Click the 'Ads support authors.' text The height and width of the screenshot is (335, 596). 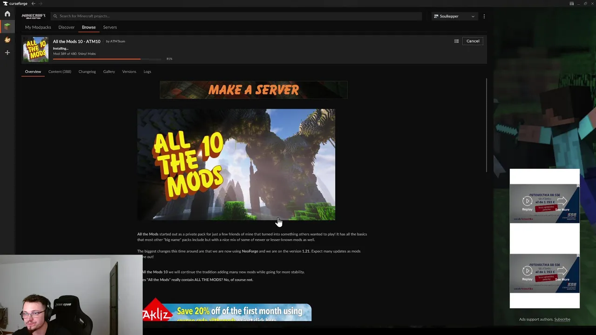pyautogui.click(x=536, y=319)
